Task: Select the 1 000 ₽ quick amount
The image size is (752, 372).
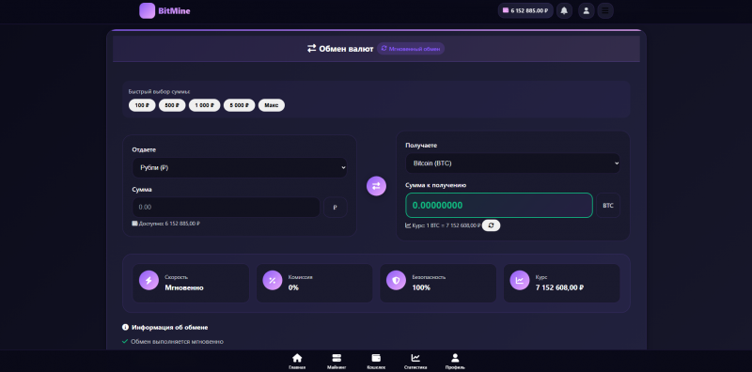Action: click(204, 105)
